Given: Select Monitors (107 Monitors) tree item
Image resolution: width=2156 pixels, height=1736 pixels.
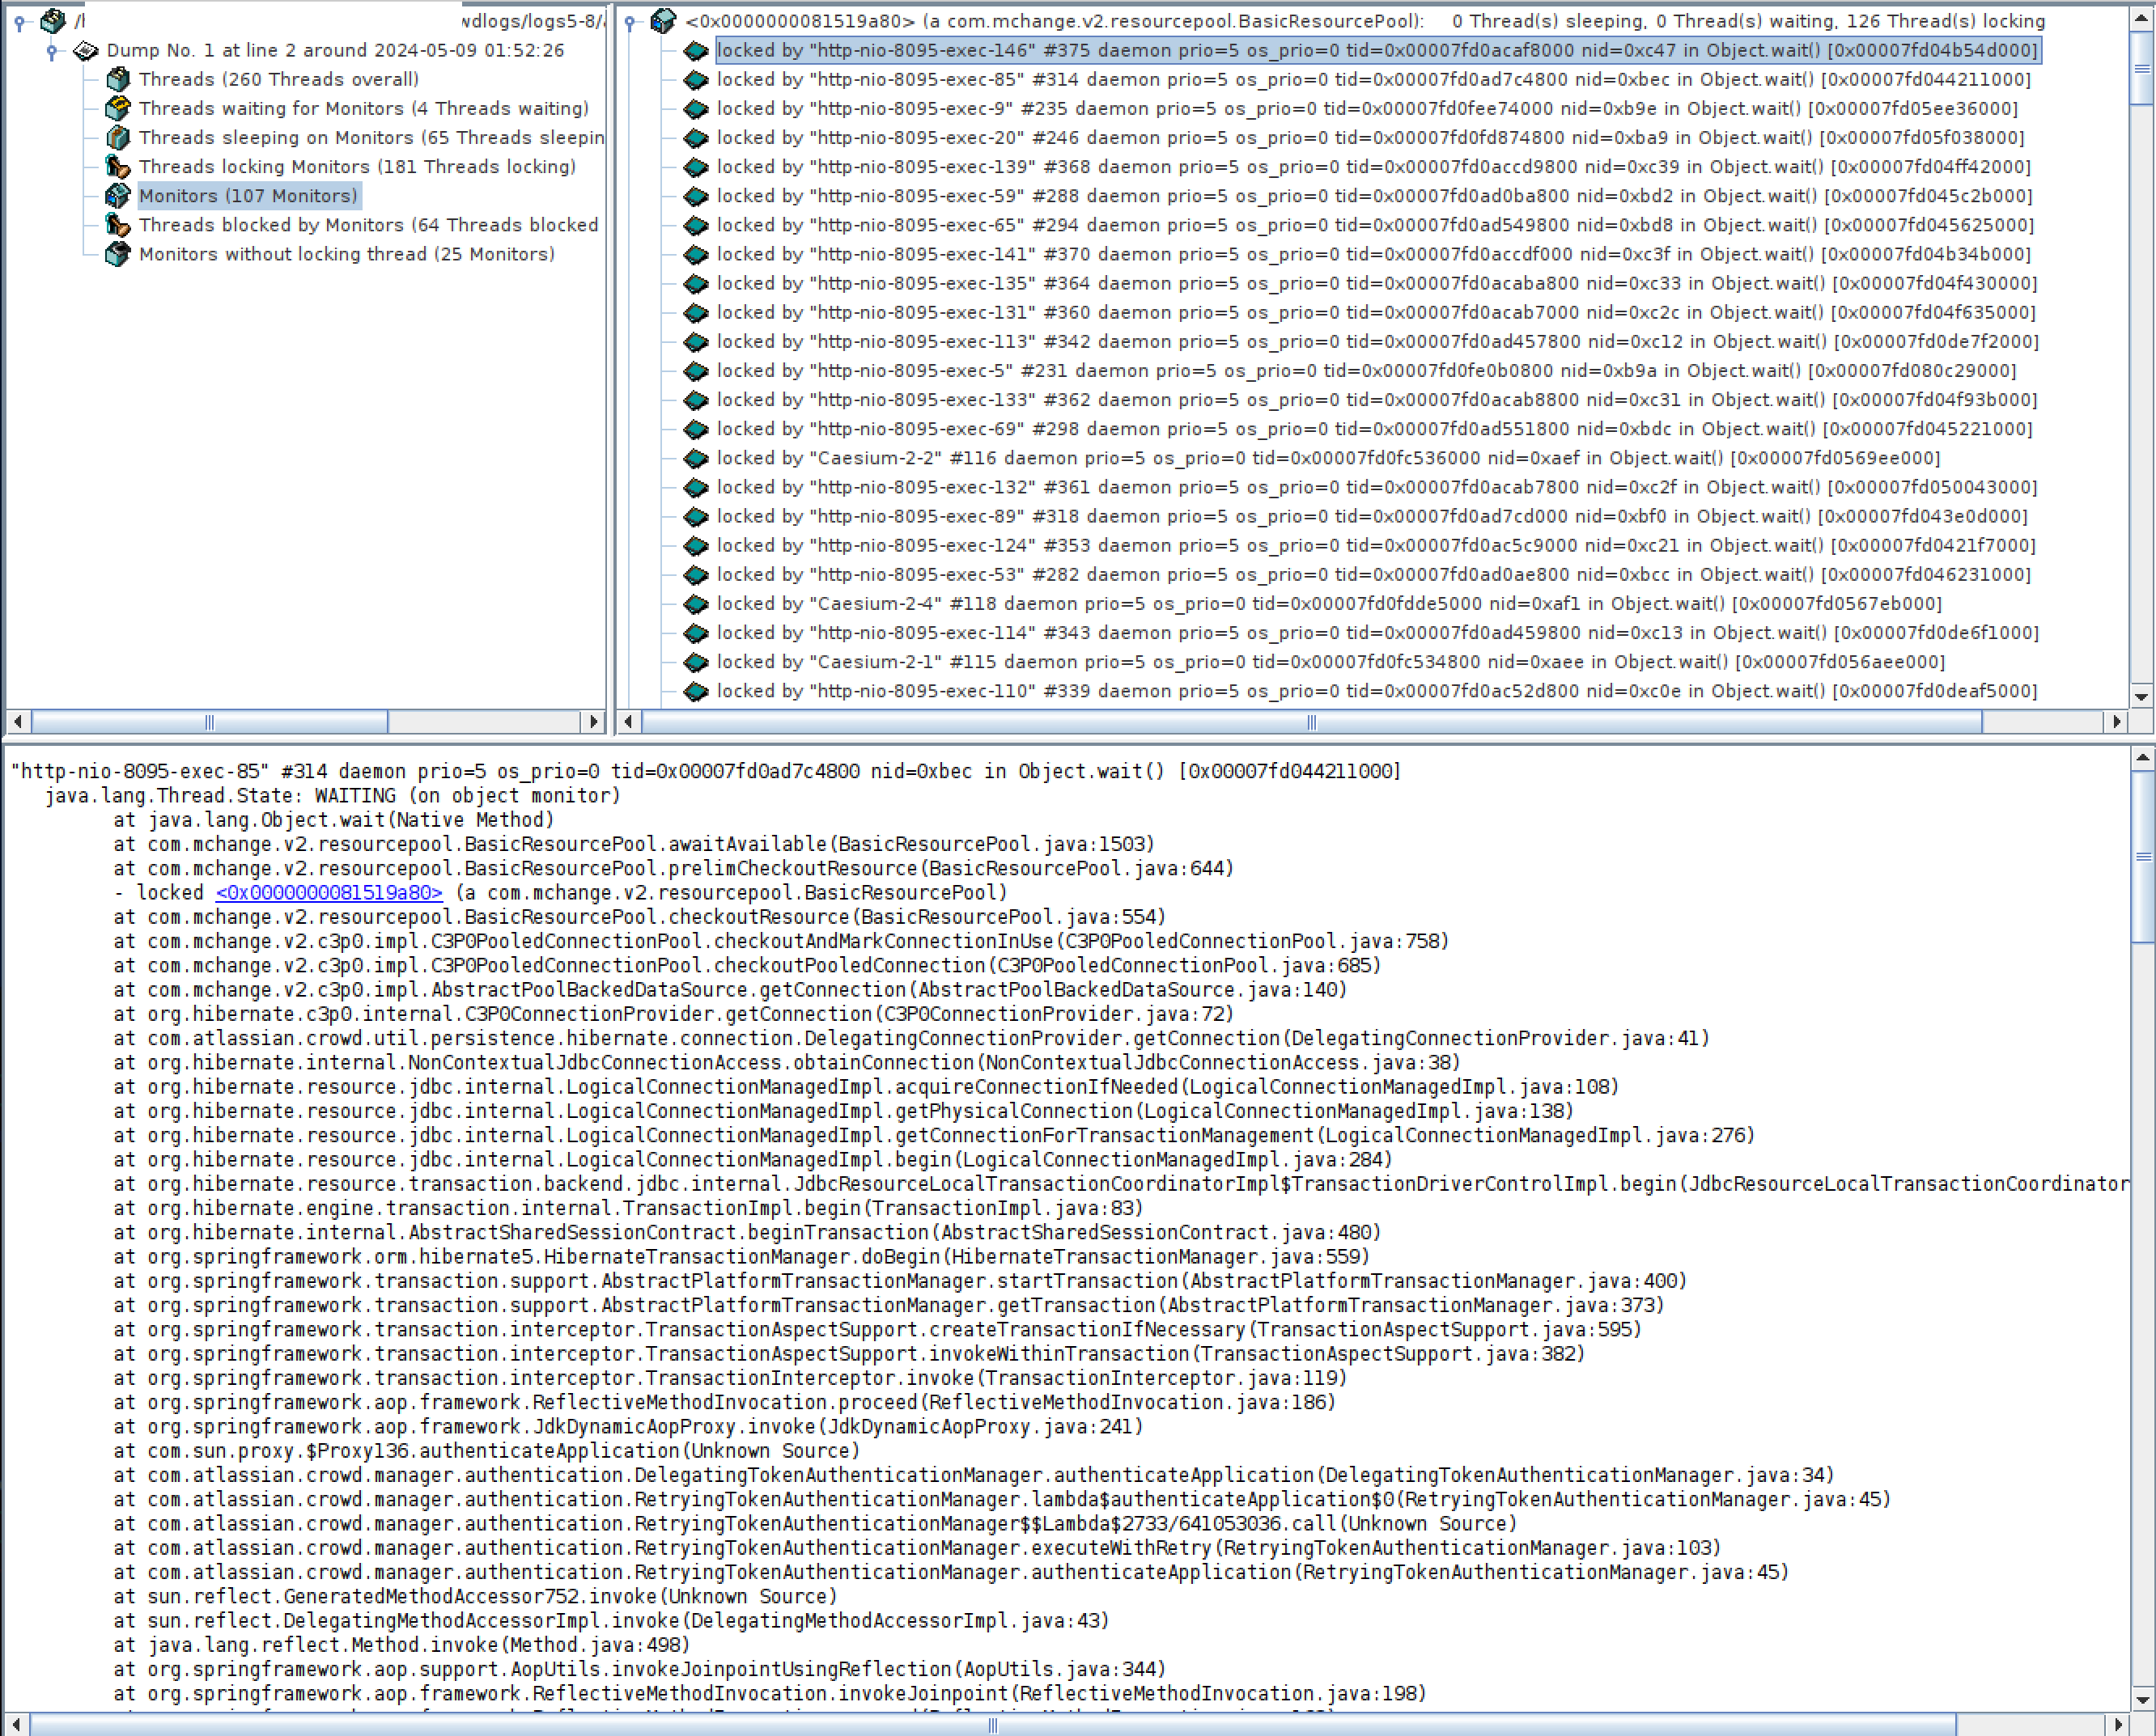Looking at the screenshot, I should point(247,196).
